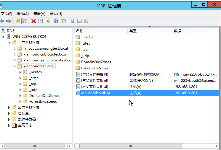Expand the 全局日志 tree node
Image resolution: width=221 pixels, height=150 pixels.
(9, 125)
